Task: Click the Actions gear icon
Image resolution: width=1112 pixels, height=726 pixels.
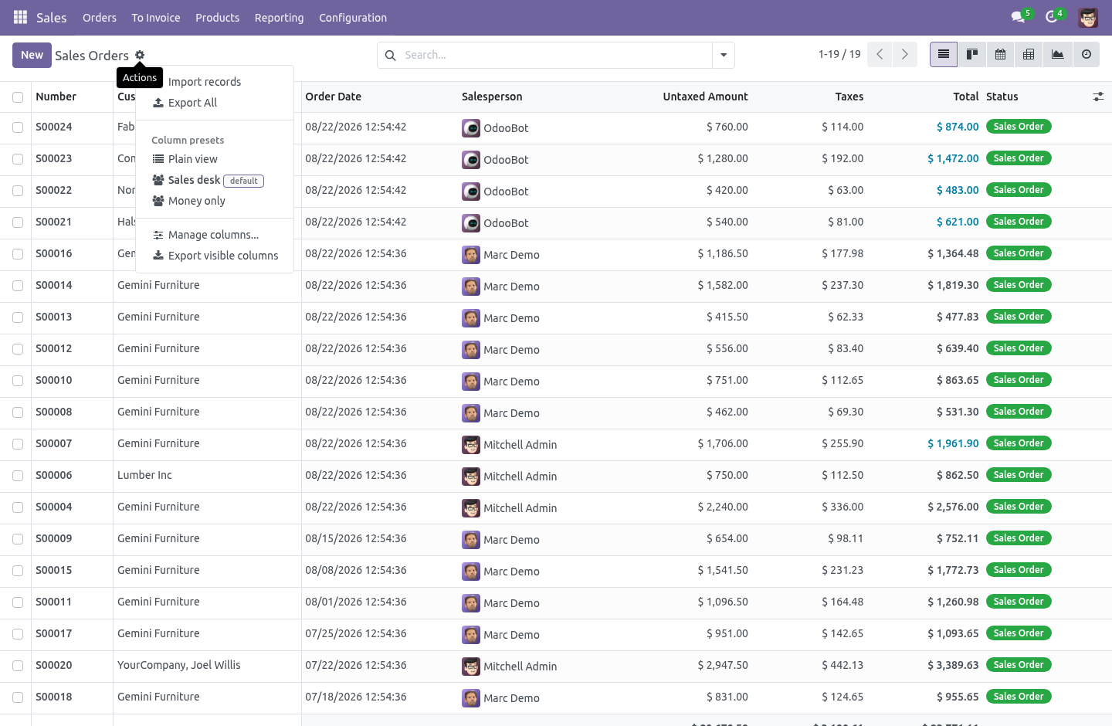Action: (x=140, y=55)
